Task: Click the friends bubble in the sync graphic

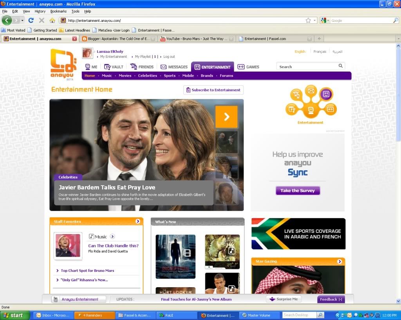Action: pyautogui.click(x=296, y=95)
